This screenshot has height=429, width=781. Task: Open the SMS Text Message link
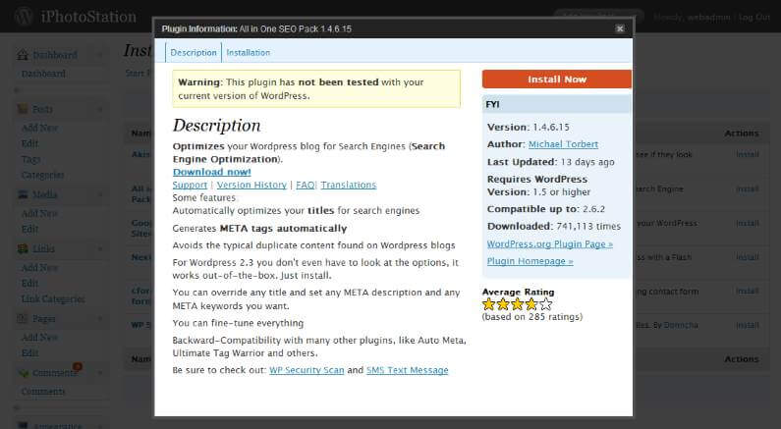408,370
